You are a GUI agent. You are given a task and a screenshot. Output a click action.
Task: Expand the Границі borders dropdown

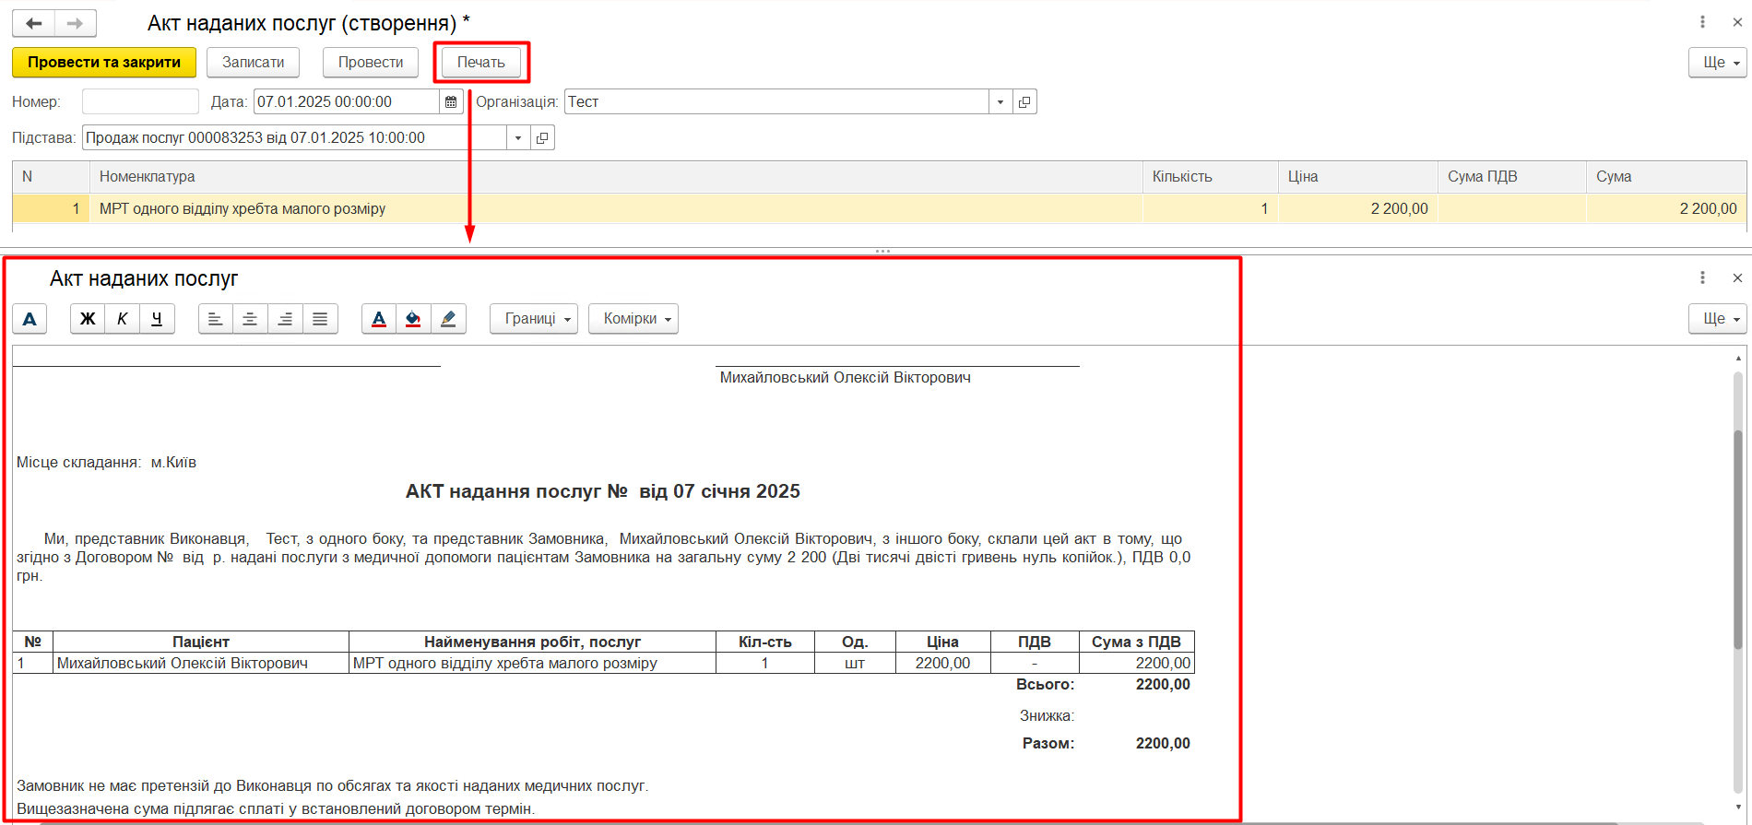pos(534,319)
